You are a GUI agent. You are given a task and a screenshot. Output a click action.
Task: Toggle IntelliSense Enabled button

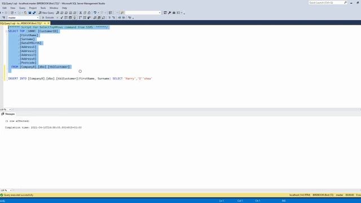(x=74, y=17)
